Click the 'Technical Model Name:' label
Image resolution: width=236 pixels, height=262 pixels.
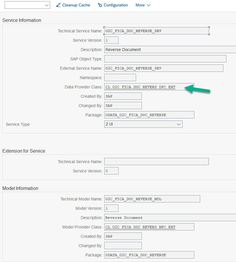click(81, 199)
